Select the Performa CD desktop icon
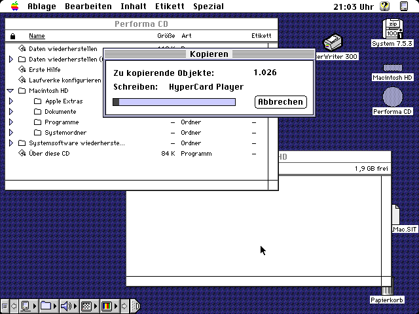The height and width of the screenshot is (314, 419). [x=393, y=98]
